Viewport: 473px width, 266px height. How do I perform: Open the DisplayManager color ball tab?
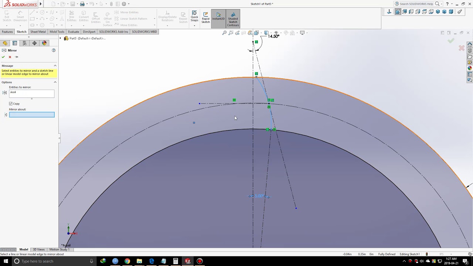pyautogui.click(x=44, y=43)
